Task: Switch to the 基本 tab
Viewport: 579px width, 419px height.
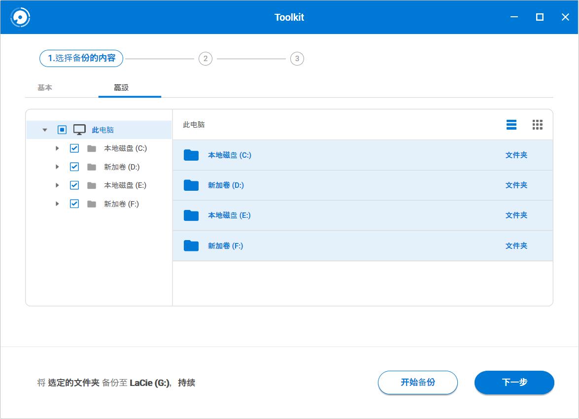Action: [x=45, y=88]
